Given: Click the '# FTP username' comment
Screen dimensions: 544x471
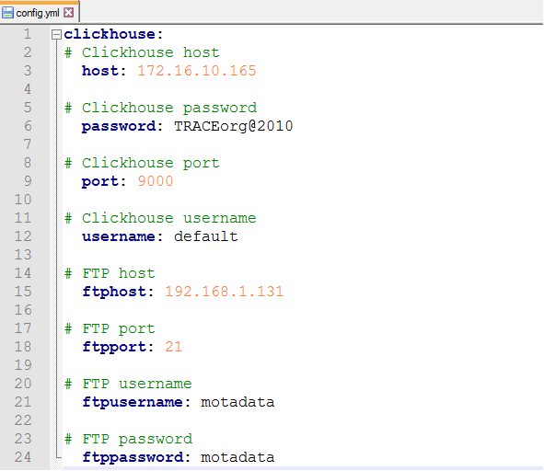Looking at the screenshot, I should click(128, 384).
